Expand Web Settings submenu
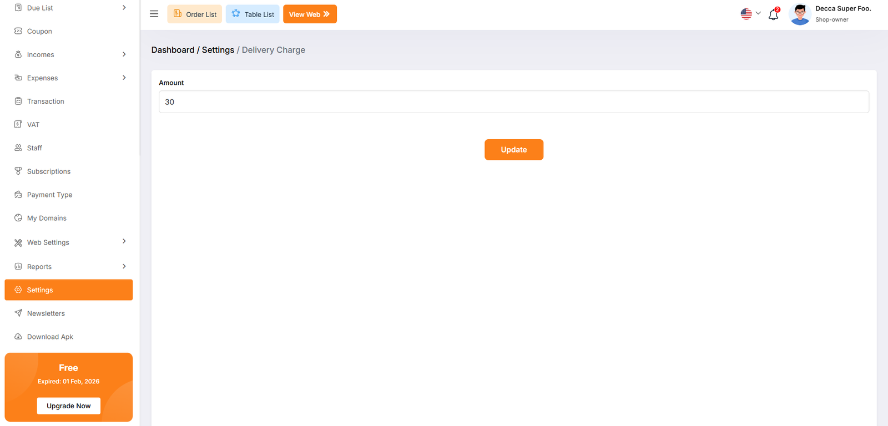This screenshot has width=888, height=426. [x=124, y=241]
